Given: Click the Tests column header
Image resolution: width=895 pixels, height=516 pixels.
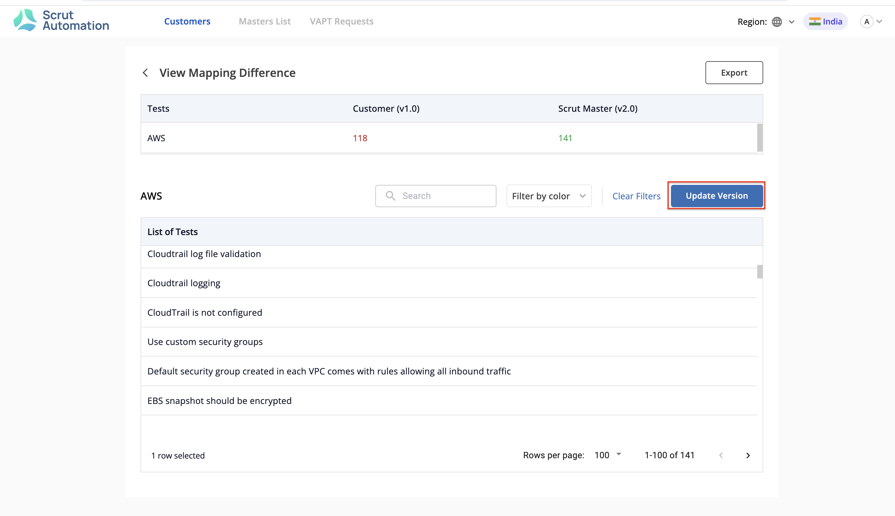Looking at the screenshot, I should click(158, 109).
